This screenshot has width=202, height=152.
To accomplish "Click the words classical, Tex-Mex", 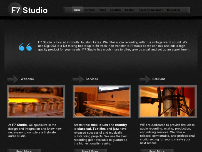I will (91, 129).
